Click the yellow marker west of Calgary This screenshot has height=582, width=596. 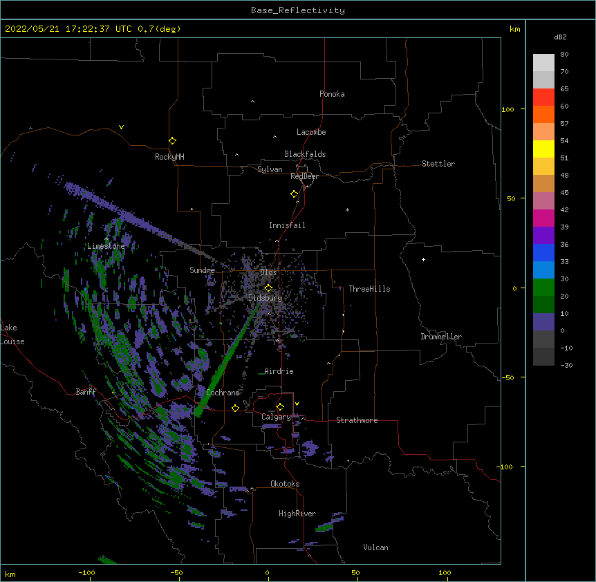tap(235, 408)
